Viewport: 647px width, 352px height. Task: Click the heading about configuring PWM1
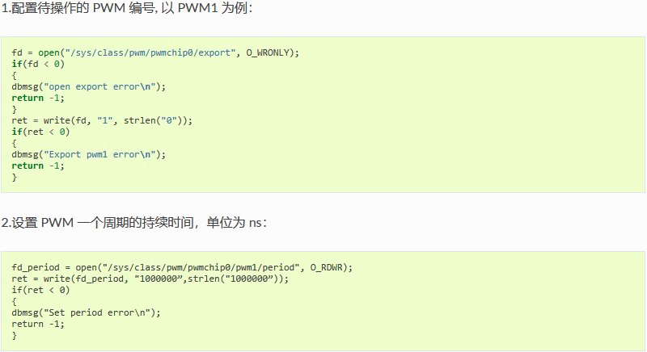click(127, 8)
